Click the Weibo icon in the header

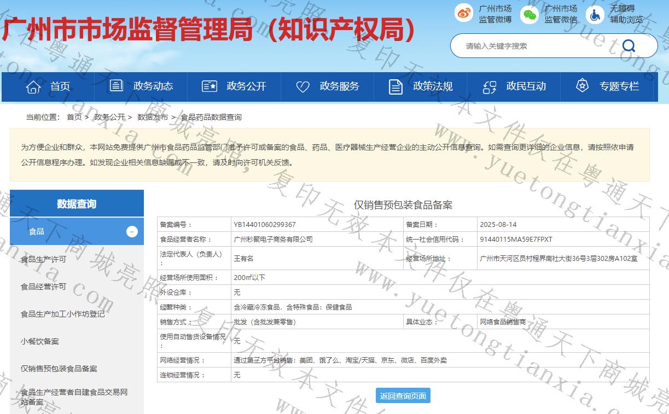[464, 14]
